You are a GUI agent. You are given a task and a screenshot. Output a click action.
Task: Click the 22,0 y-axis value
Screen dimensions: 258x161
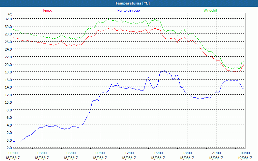9,57
